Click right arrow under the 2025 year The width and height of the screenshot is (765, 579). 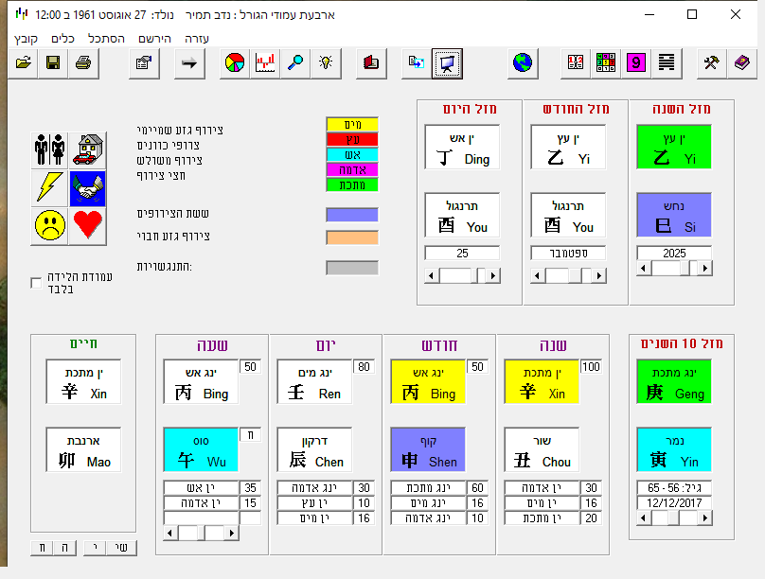(x=704, y=269)
